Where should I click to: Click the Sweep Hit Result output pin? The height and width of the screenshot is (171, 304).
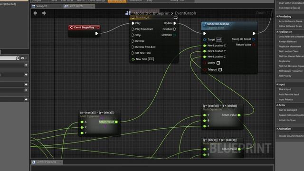pyautogui.click(x=254, y=39)
